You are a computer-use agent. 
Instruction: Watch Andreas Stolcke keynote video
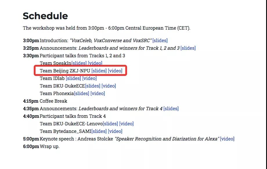tap(227, 139)
